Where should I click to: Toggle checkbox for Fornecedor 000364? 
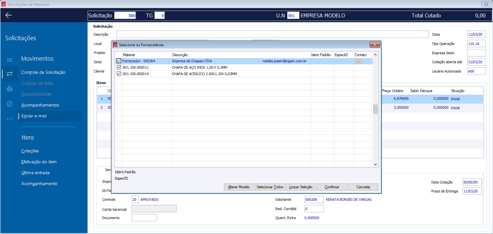click(119, 61)
